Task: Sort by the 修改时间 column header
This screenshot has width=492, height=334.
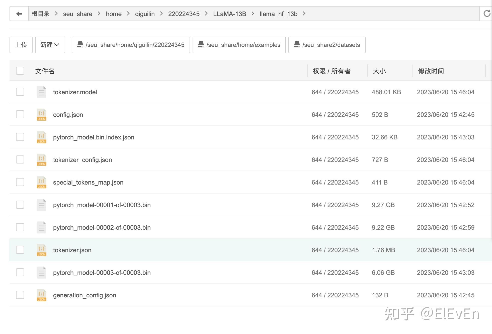Action: (x=431, y=71)
